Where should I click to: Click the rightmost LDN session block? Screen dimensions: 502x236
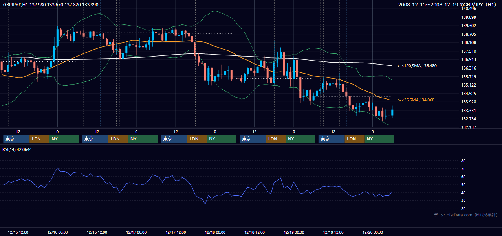click(x=355, y=139)
